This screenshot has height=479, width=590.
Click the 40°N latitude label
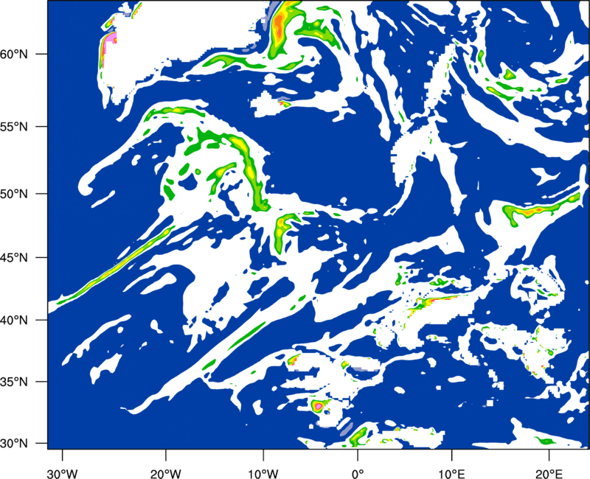pyautogui.click(x=14, y=320)
